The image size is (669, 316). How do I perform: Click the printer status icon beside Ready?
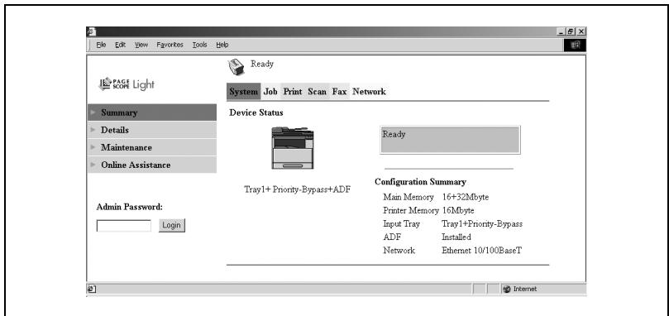pyautogui.click(x=236, y=67)
